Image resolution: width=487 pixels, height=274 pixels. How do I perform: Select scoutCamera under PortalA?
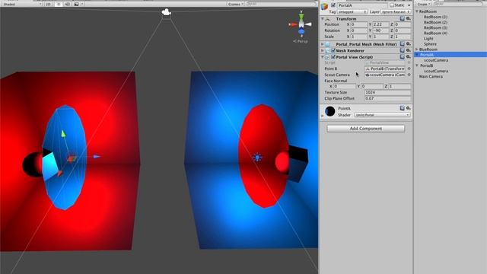(x=436, y=60)
